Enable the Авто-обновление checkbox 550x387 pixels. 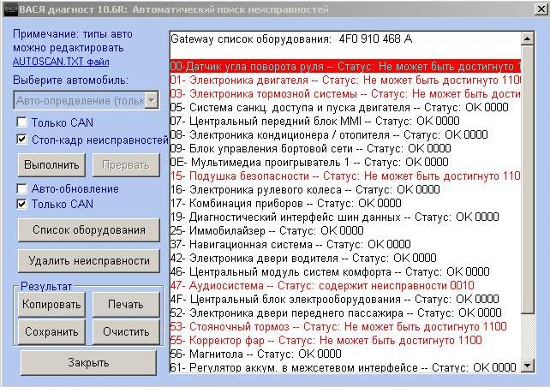click(21, 188)
